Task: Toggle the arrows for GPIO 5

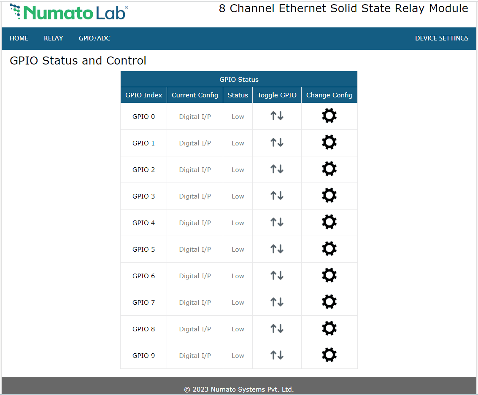Action: (277, 249)
